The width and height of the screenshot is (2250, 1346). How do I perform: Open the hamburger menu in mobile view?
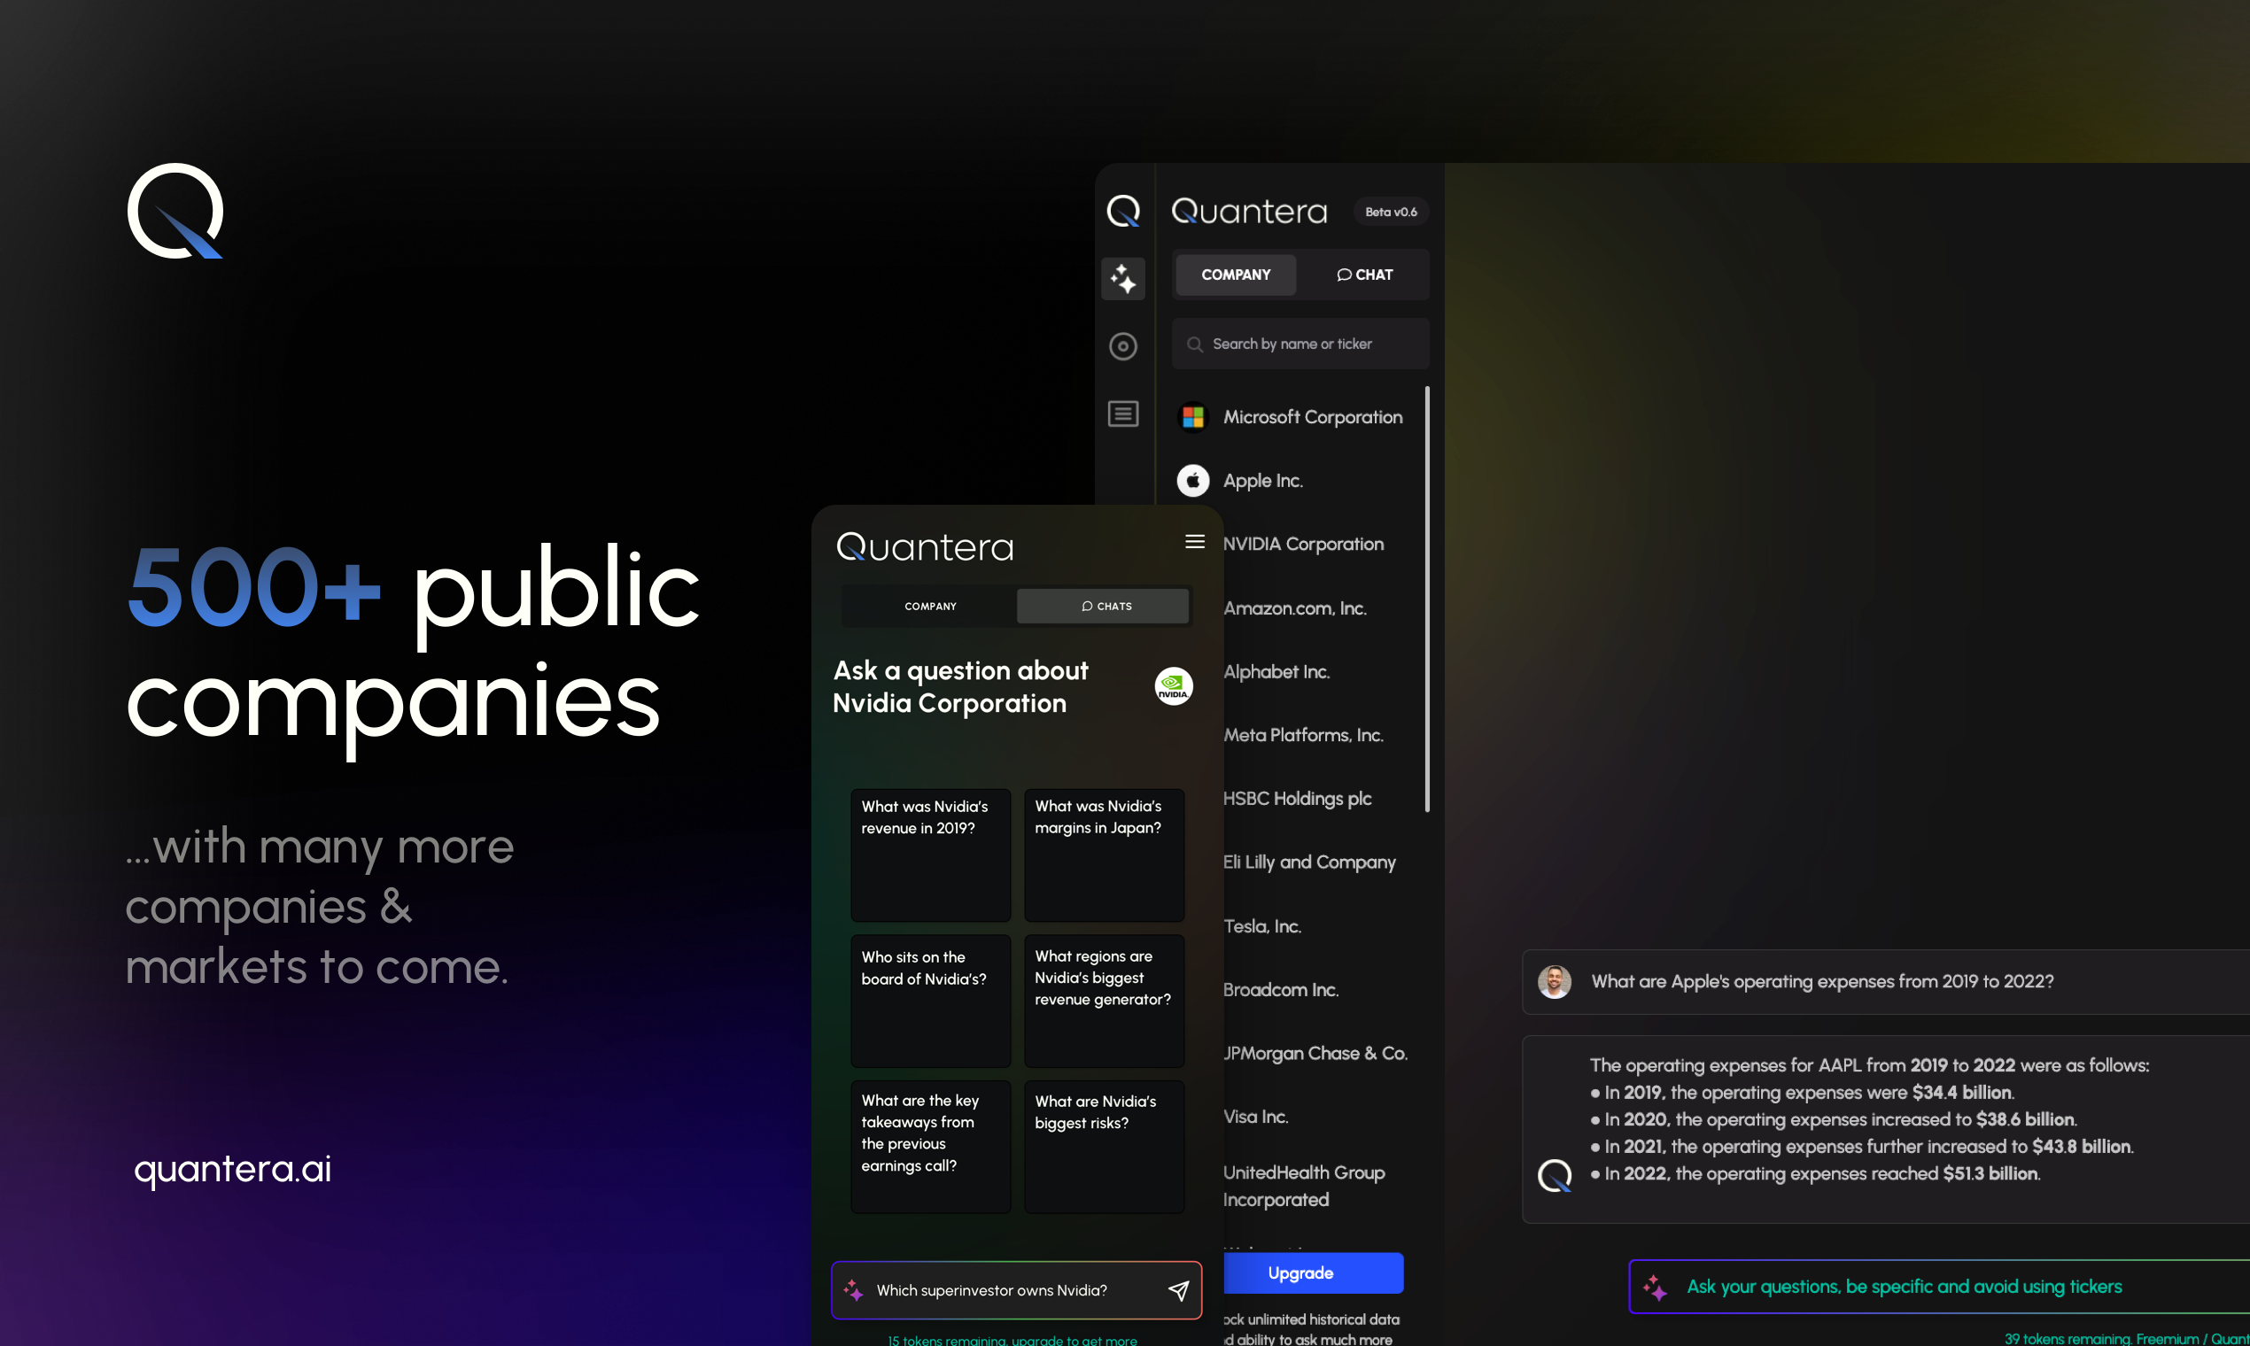[x=1194, y=541]
